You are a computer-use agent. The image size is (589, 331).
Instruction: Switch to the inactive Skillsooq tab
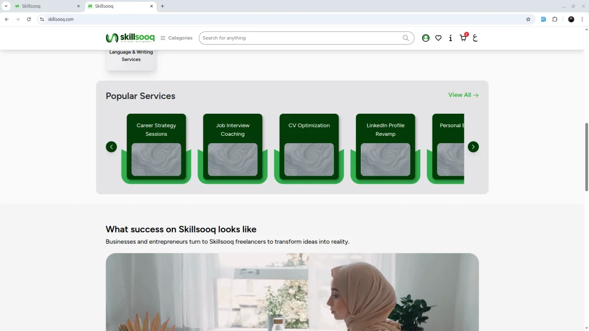tap(47, 6)
